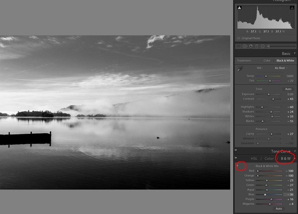Click the Aqua slider handle in B&W Mix
The width and height of the screenshot is (298, 214).
click(x=267, y=190)
